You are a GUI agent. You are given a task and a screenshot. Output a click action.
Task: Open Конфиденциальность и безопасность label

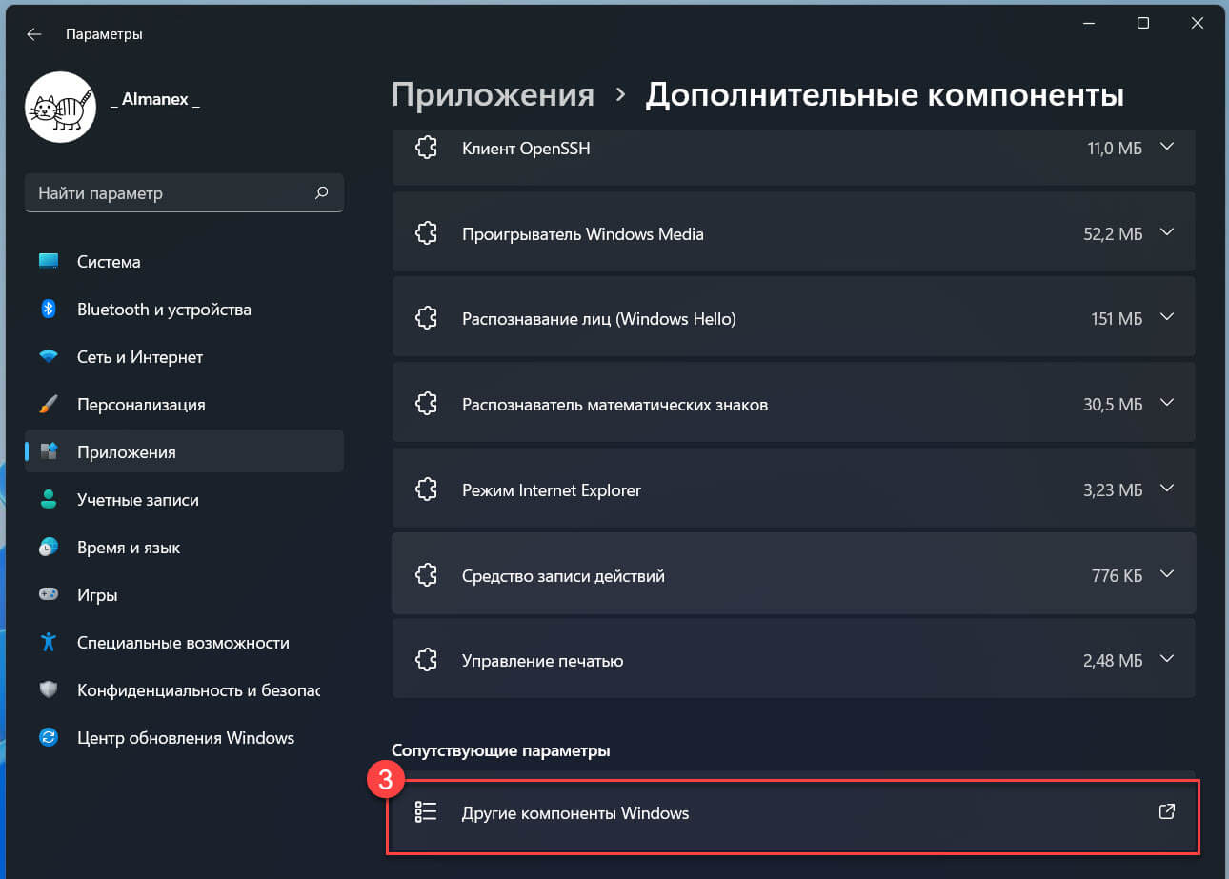point(199,690)
